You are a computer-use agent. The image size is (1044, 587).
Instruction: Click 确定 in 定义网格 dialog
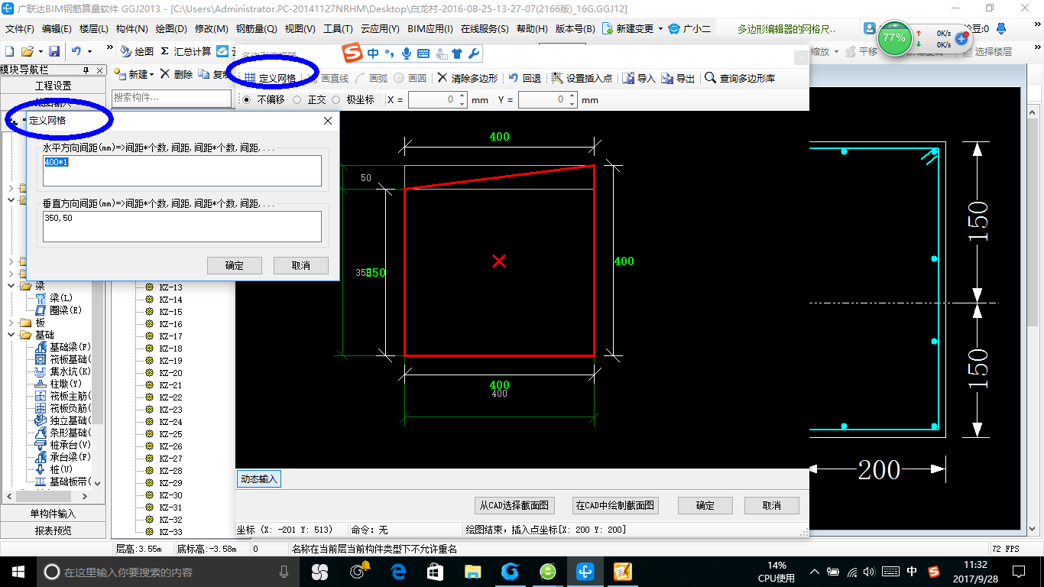click(x=235, y=265)
